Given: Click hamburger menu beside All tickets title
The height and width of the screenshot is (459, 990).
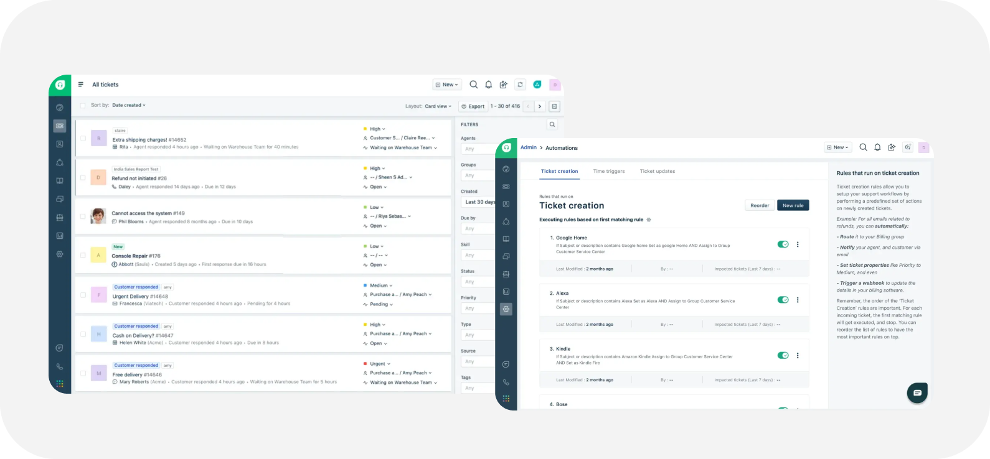Looking at the screenshot, I should [81, 85].
